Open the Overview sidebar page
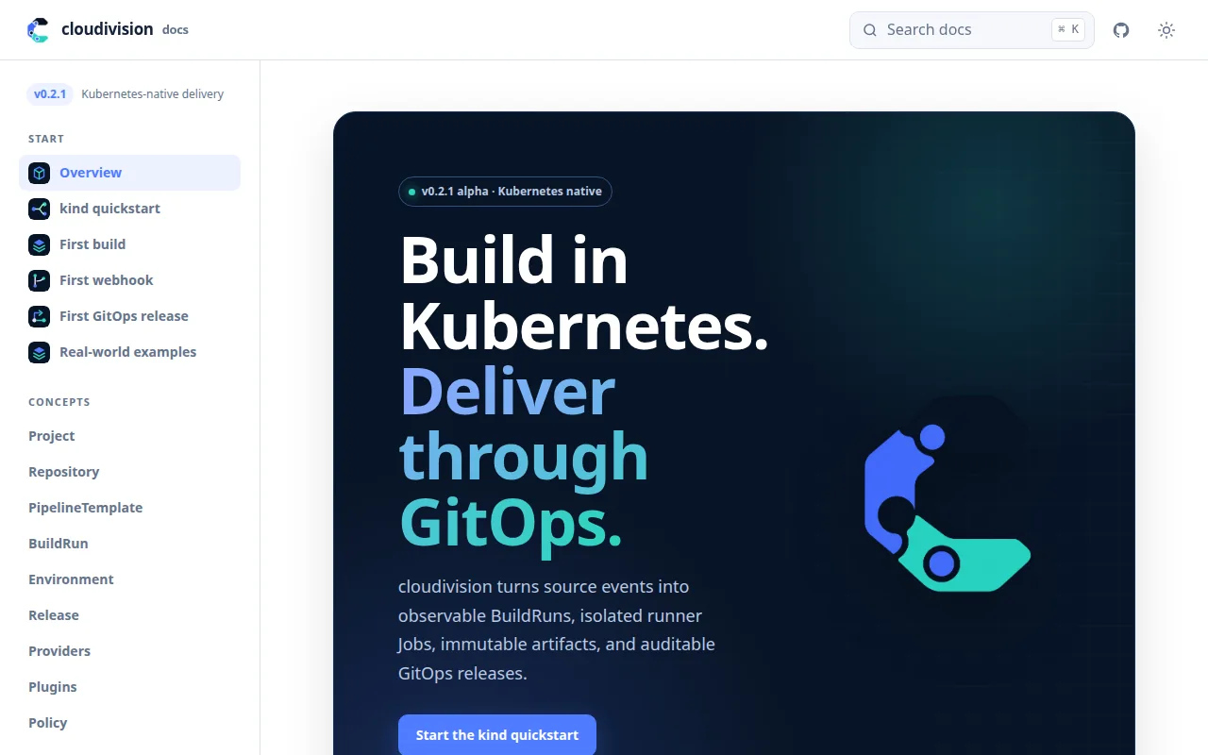 coord(129,173)
